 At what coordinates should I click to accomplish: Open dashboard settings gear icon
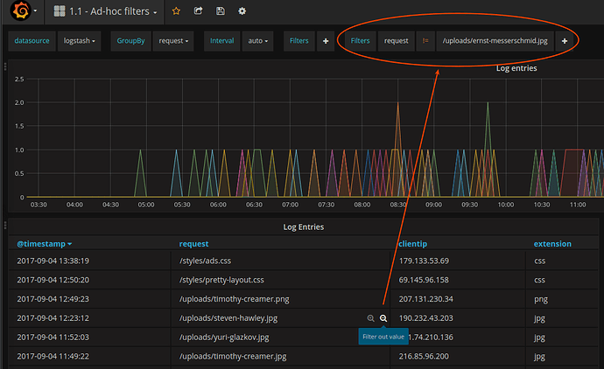point(242,11)
